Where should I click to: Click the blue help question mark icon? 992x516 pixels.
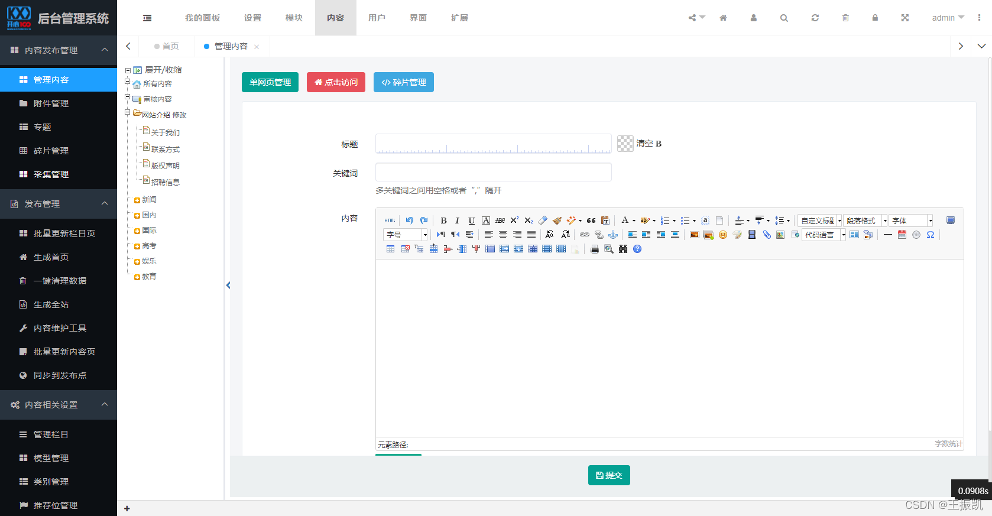click(x=637, y=249)
